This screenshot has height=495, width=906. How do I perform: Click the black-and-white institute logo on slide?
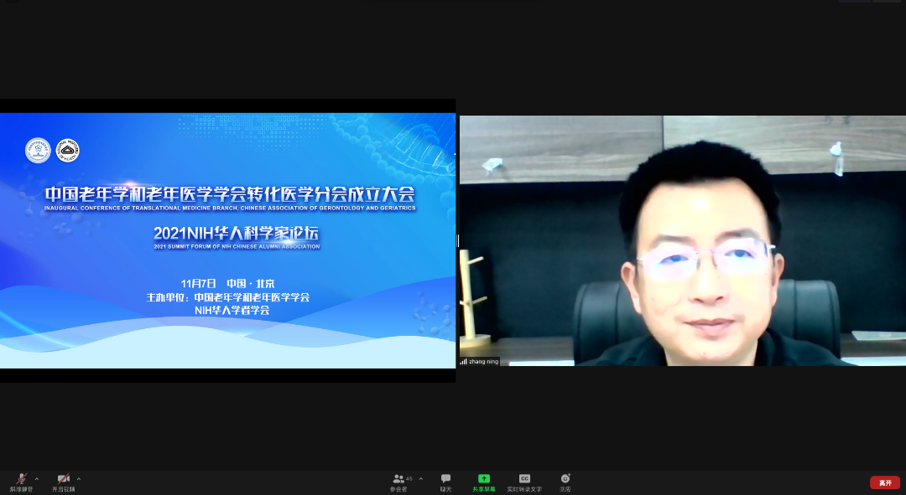(68, 151)
